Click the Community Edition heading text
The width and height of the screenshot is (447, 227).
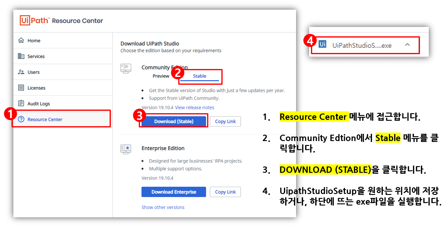pos(165,67)
